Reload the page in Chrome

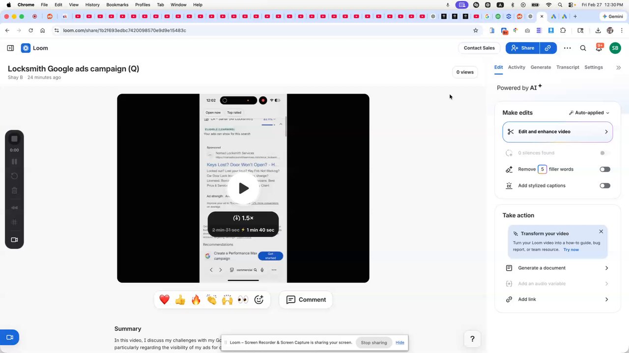point(30,30)
